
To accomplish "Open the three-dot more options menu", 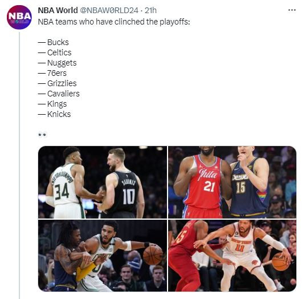I will [x=292, y=10].
